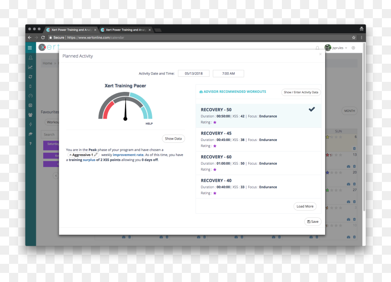This screenshot has height=282, width=391.
Task: Click the profile person icon in sidebar
Action: point(30,58)
